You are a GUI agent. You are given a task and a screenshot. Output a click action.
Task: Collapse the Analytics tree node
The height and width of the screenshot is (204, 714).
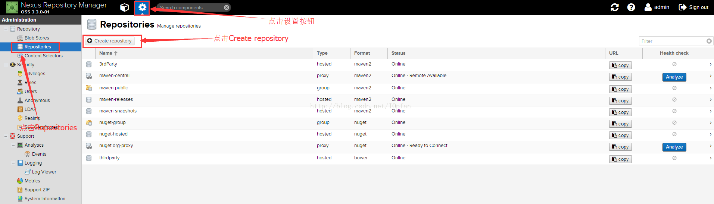[13, 145]
